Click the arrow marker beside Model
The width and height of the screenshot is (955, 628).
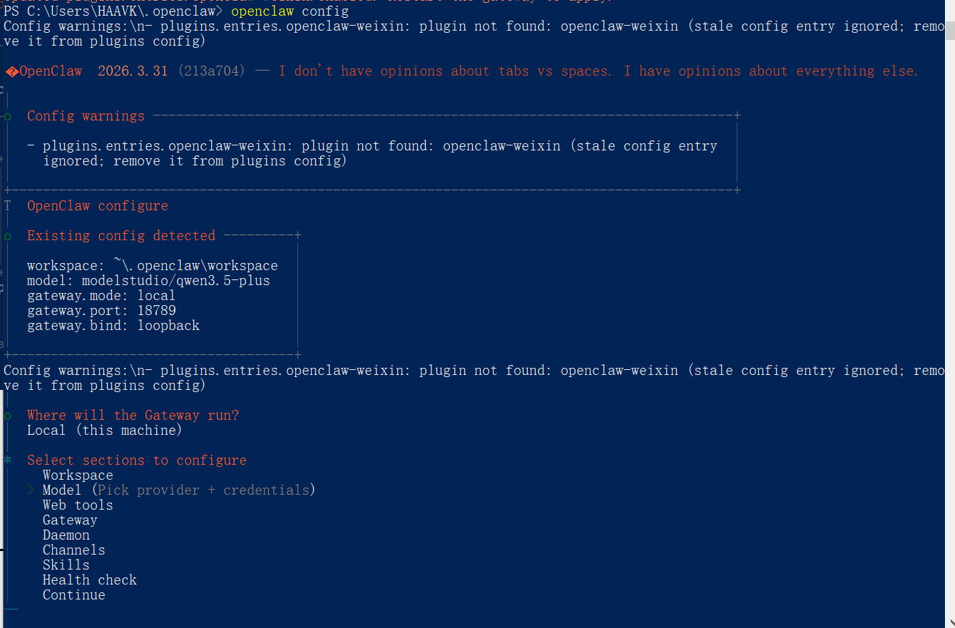tap(31, 490)
